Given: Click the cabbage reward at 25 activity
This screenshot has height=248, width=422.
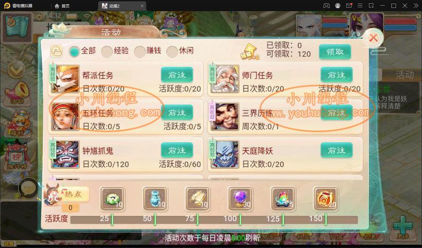Looking at the screenshot, I should (112, 199).
